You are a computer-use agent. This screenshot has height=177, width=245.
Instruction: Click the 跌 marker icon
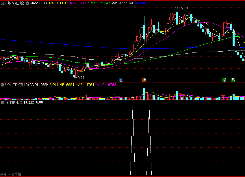tap(233, 80)
